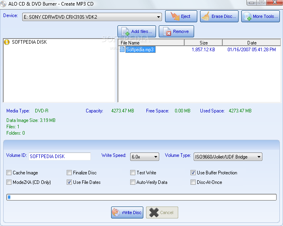Click the write progress bar
The height and width of the screenshot is (226, 283).
click(x=141, y=197)
